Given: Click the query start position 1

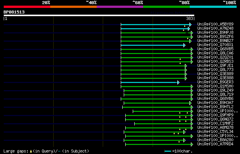Looking at the screenshot, I should pyautogui.click(x=6, y=18).
